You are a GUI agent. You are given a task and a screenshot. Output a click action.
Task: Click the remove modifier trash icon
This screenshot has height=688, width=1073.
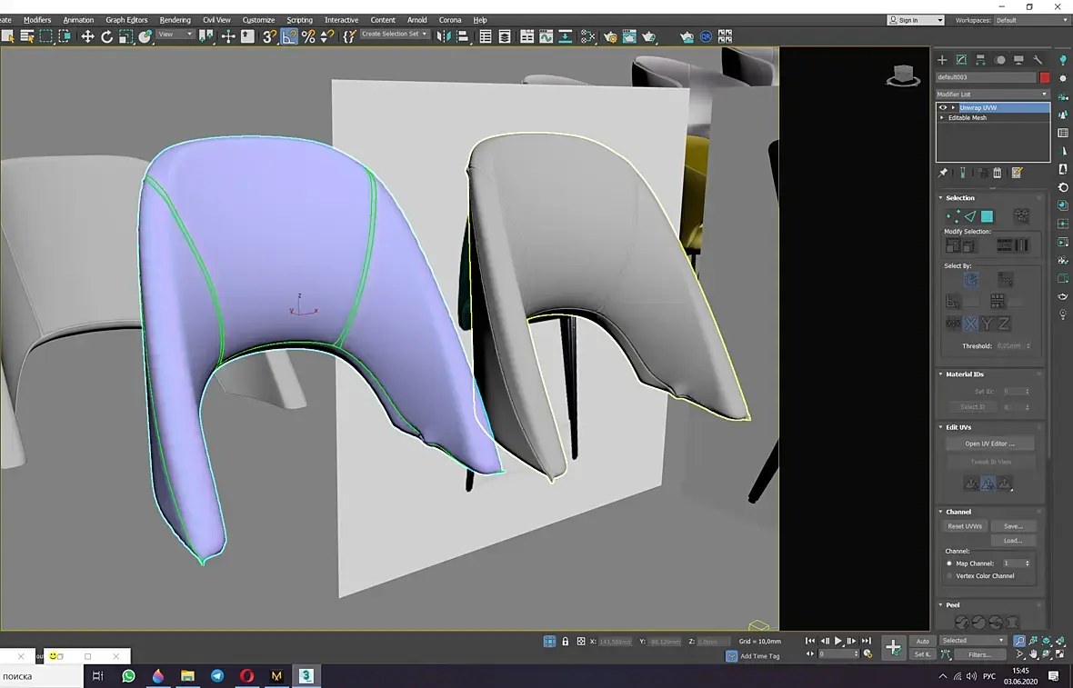tap(997, 173)
